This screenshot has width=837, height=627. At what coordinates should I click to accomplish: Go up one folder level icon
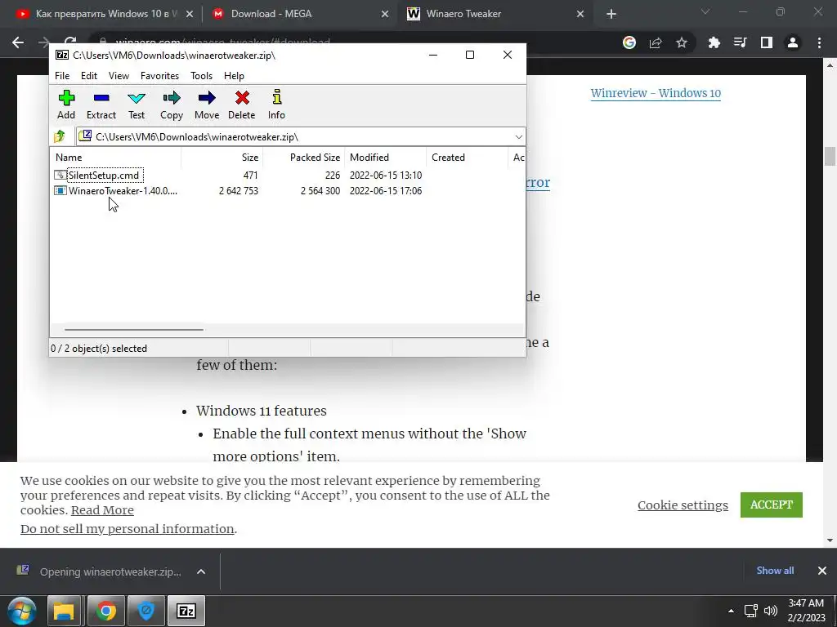(x=60, y=136)
